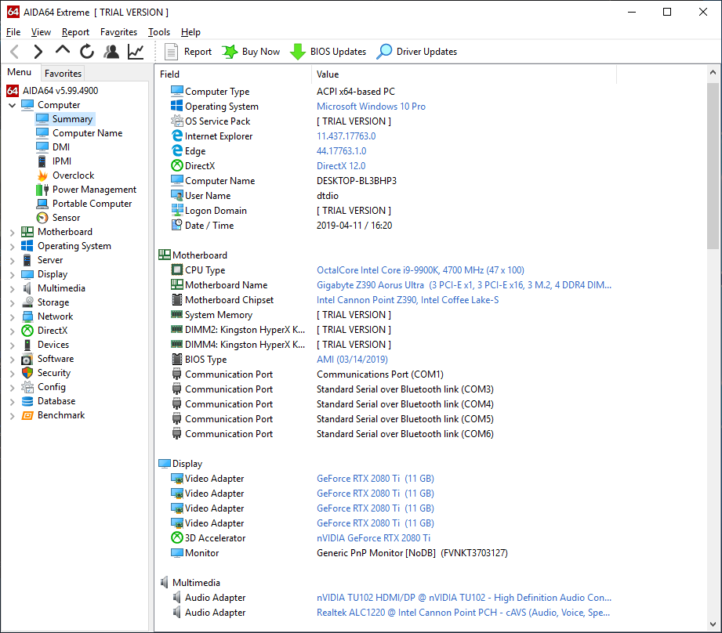Click the vertical scrollbar thumb
The height and width of the screenshot is (633, 722).
click(x=713, y=165)
